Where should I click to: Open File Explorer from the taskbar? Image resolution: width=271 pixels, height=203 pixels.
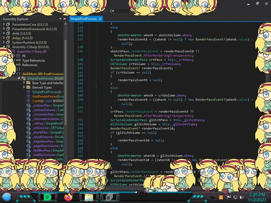89,197
